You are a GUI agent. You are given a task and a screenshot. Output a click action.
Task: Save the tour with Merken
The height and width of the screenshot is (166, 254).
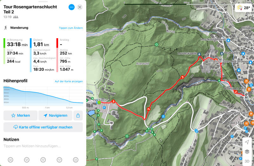pyautogui.click(x=20, y=115)
